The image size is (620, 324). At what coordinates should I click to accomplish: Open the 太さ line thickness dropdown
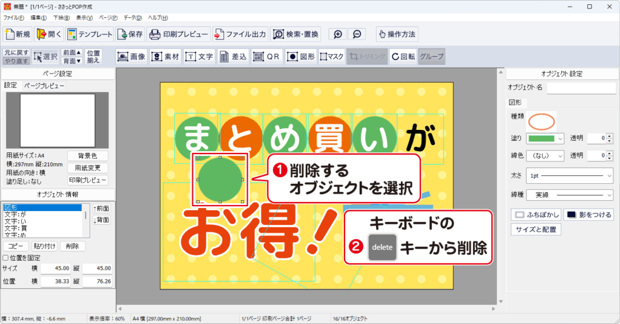tap(569, 175)
